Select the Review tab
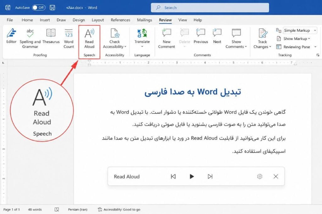 pyautogui.click(x=165, y=20)
